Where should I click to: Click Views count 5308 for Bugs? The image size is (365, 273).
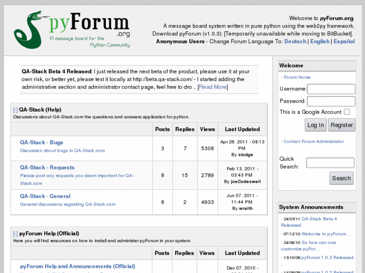[x=207, y=148]
